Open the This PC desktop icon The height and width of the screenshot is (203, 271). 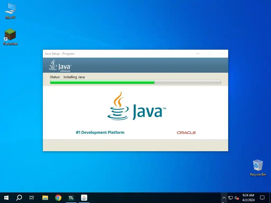10,11
